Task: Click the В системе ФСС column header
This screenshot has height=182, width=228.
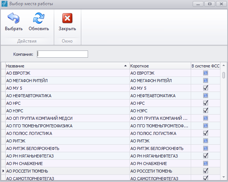Action: [205, 66]
